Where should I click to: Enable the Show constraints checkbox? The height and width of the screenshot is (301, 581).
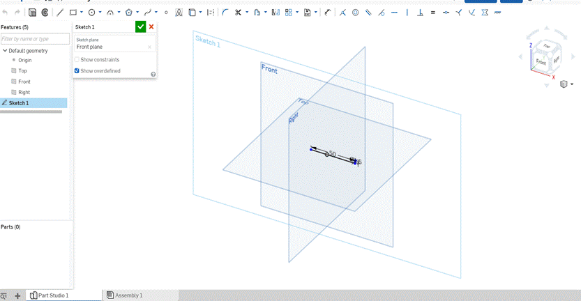(x=77, y=60)
